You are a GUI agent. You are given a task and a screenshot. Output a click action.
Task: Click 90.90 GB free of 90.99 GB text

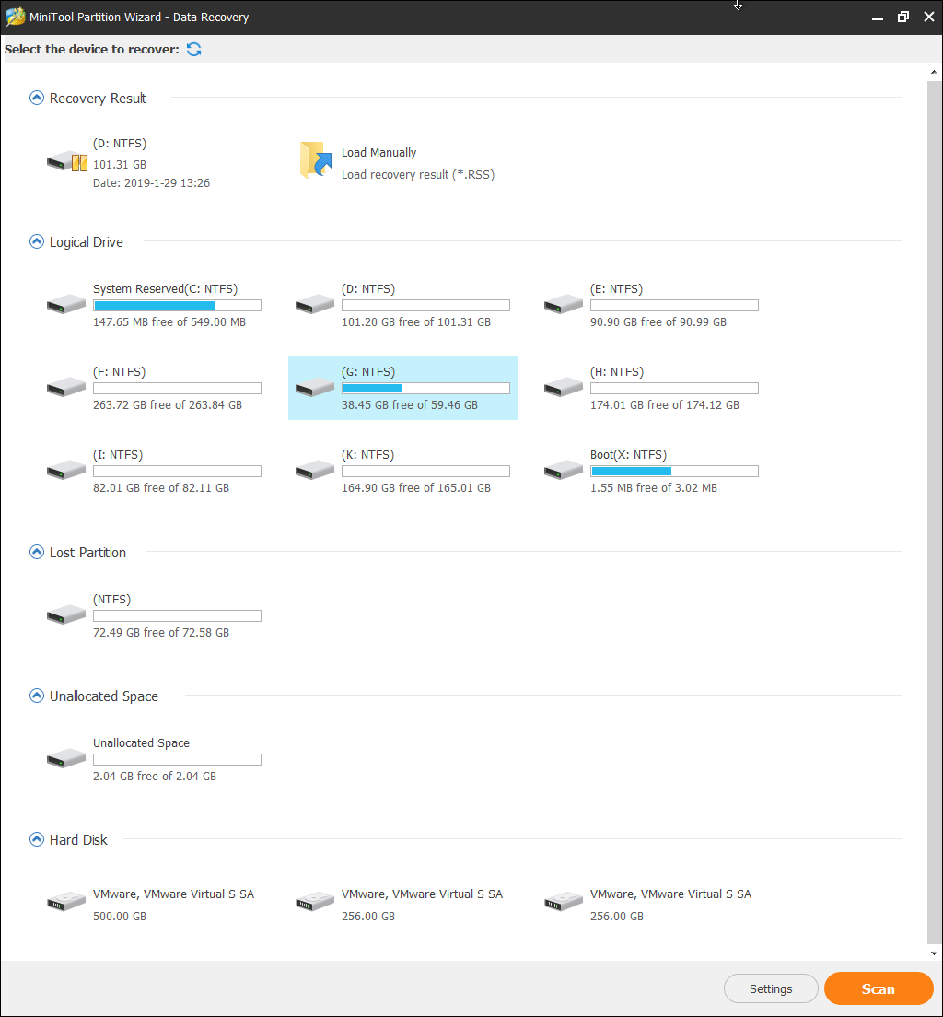pyautogui.click(x=658, y=321)
